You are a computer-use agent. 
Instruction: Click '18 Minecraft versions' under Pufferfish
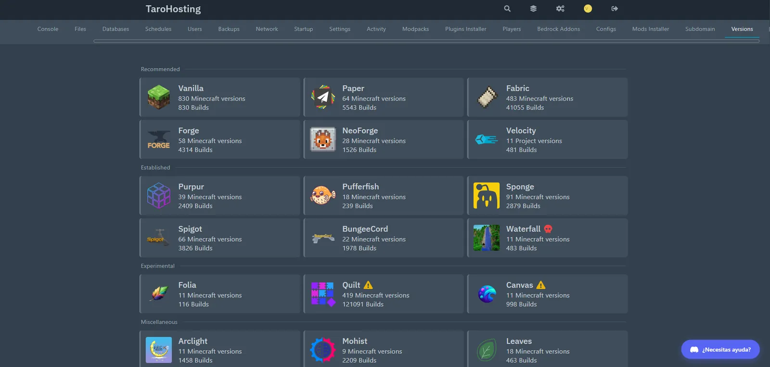coord(374,197)
